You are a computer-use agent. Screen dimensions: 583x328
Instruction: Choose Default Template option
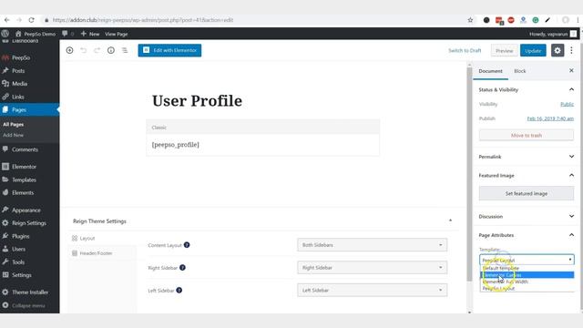[527, 268]
